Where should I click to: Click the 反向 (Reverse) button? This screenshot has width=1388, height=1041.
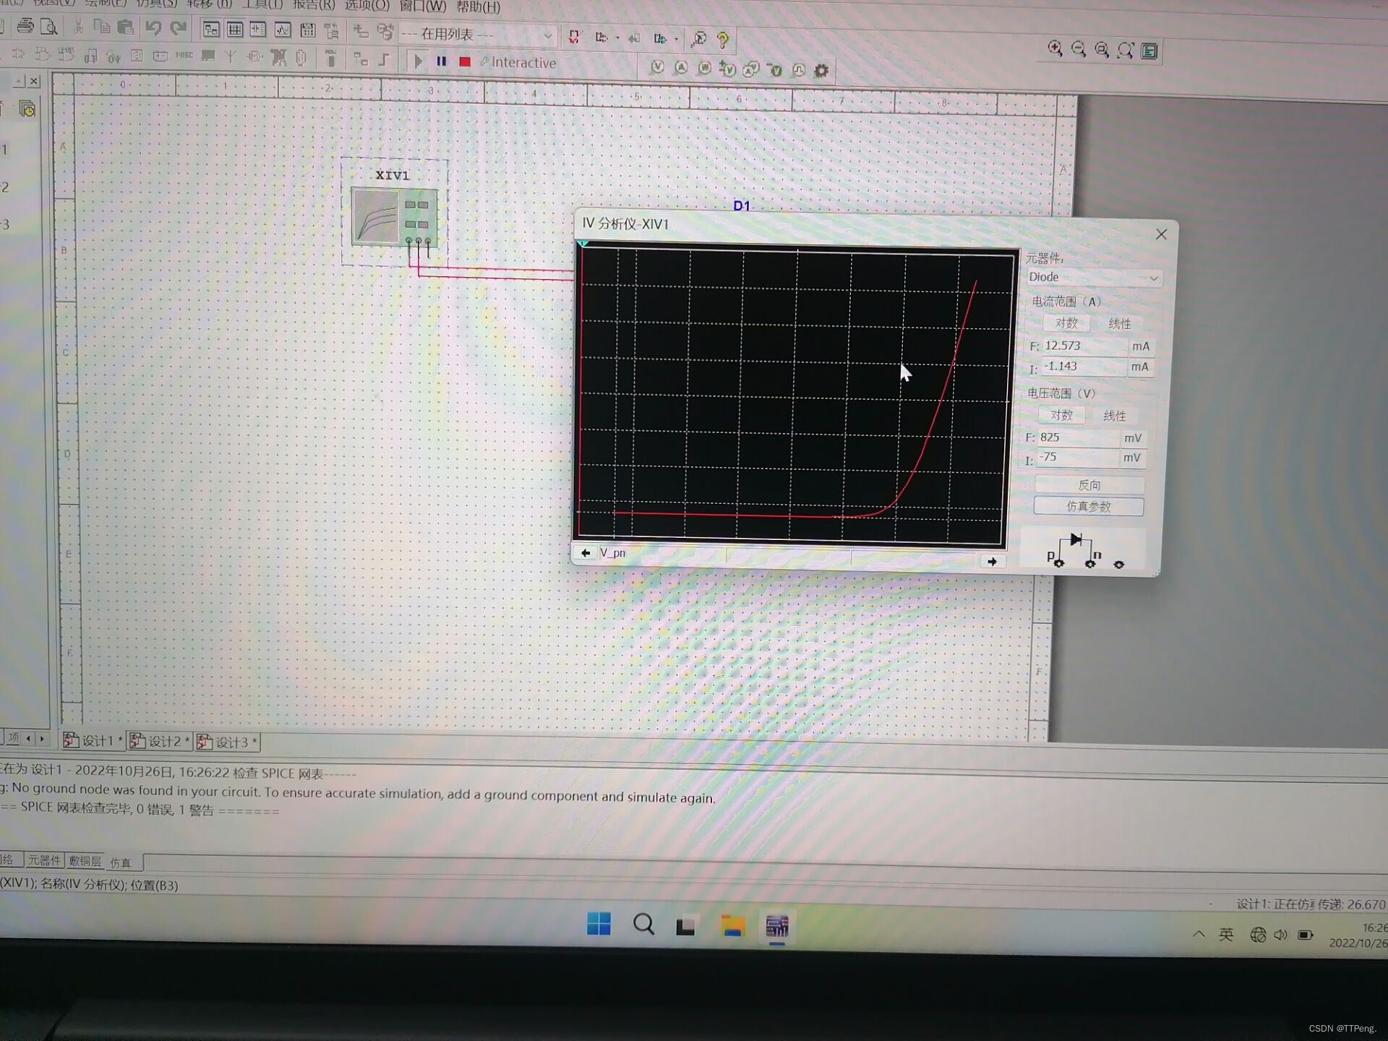point(1089,485)
